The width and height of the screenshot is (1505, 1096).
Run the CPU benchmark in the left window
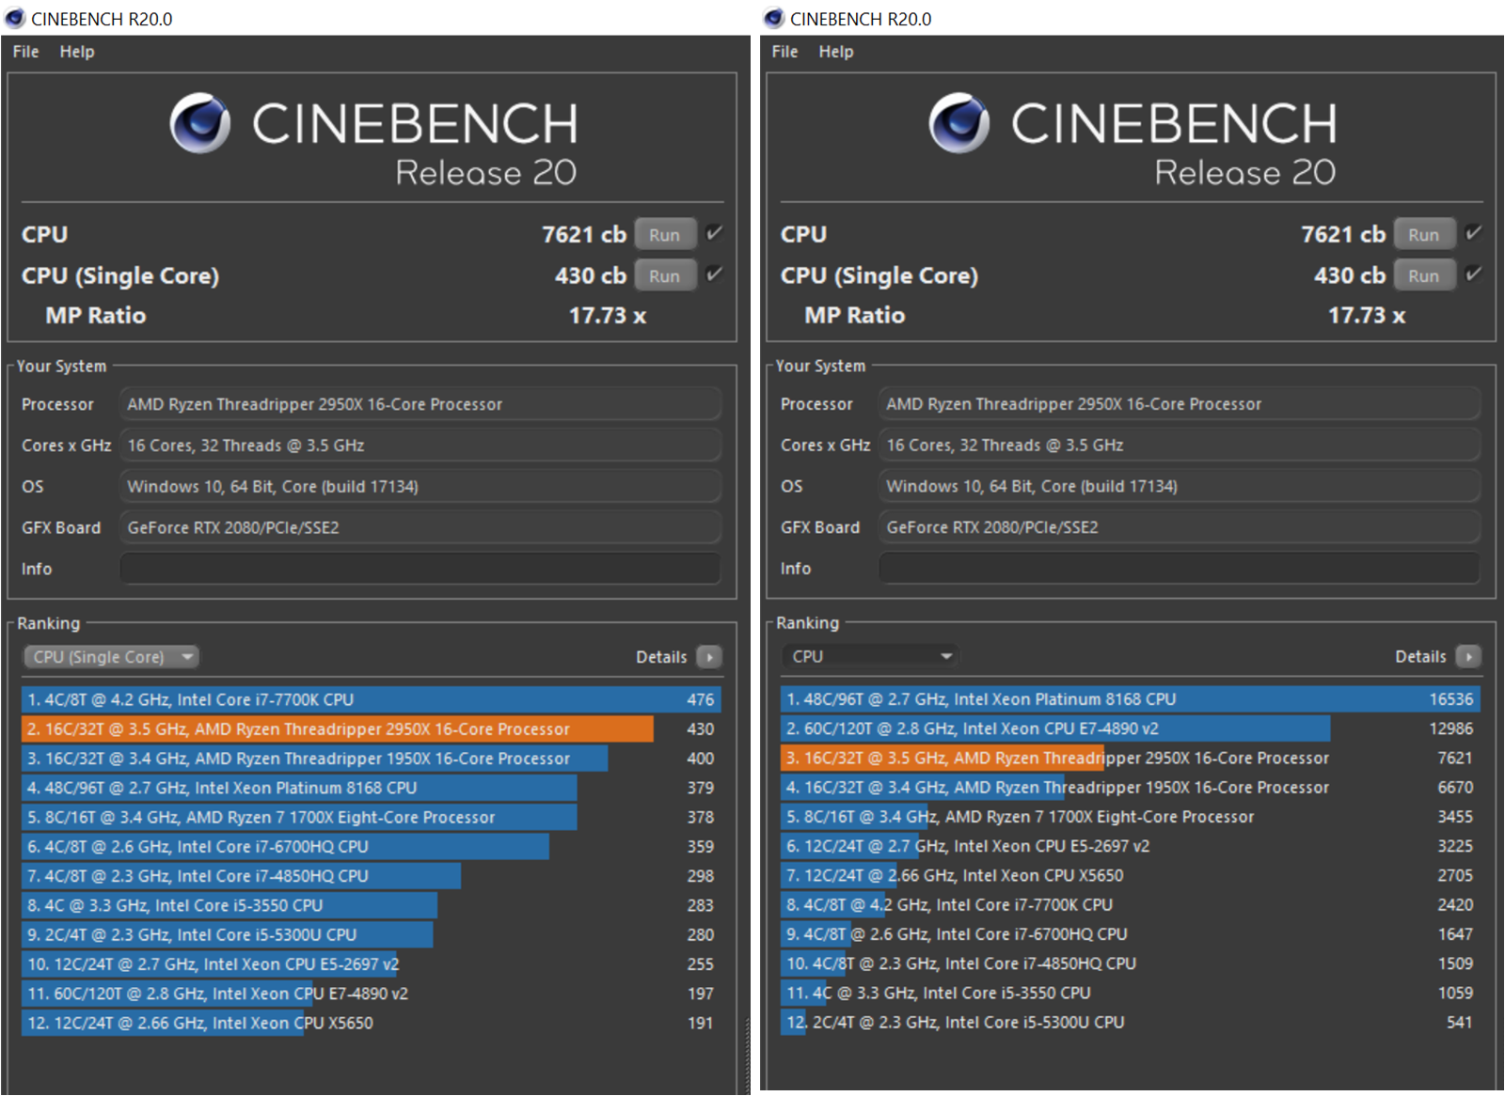[x=665, y=234]
